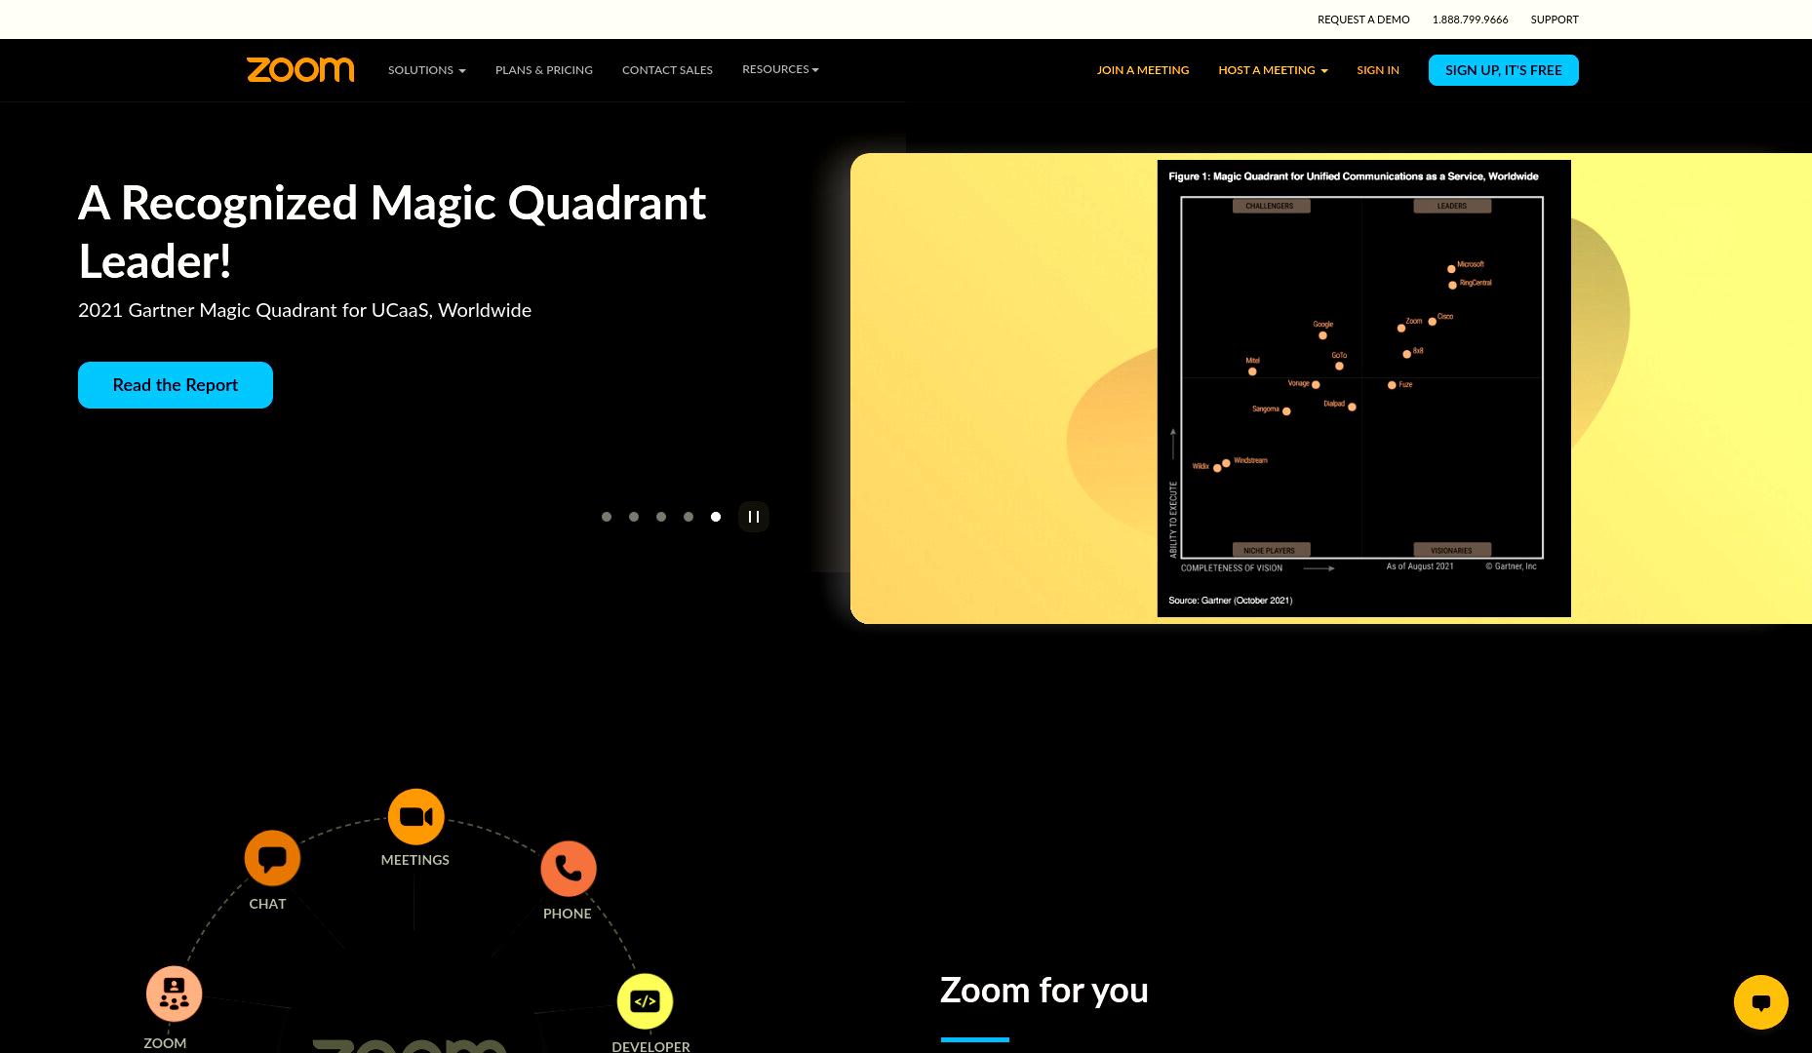The image size is (1812, 1053).
Task: Click the Zoom logo in the header
Action: pyautogui.click(x=300, y=69)
